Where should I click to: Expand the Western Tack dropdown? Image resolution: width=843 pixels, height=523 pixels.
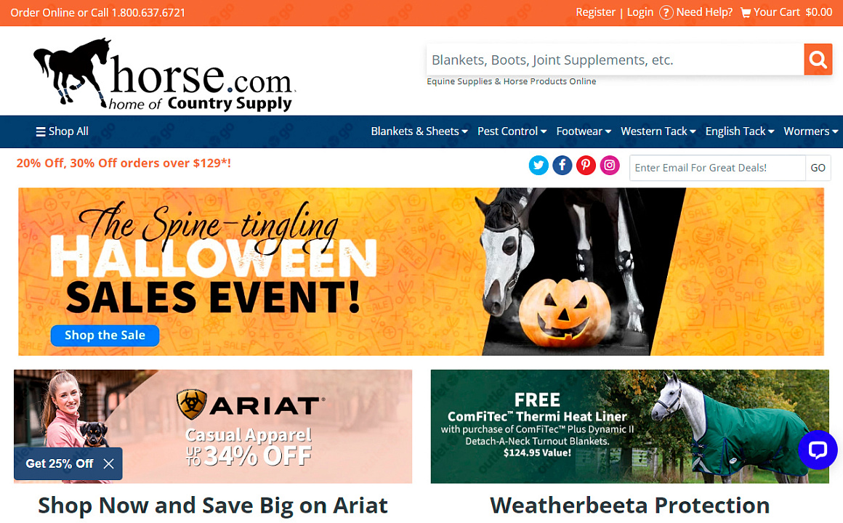click(x=658, y=131)
